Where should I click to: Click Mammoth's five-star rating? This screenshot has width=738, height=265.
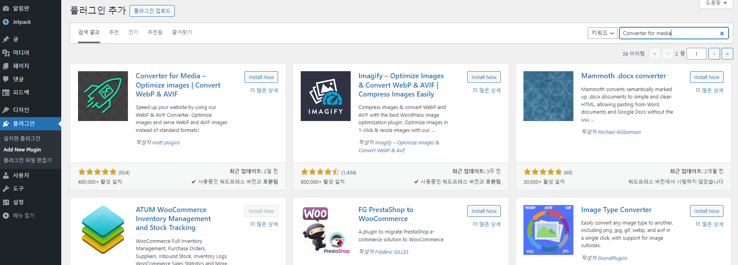coord(543,172)
